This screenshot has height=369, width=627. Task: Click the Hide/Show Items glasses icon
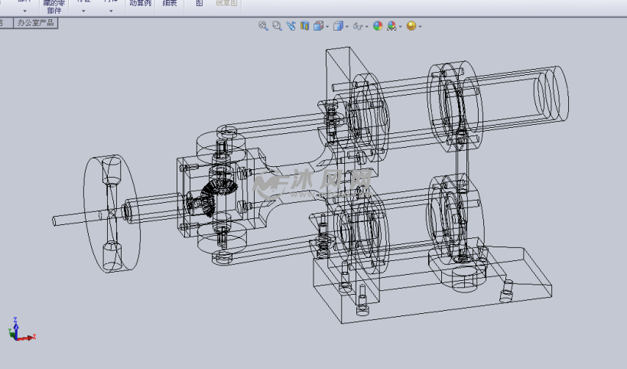(358, 27)
